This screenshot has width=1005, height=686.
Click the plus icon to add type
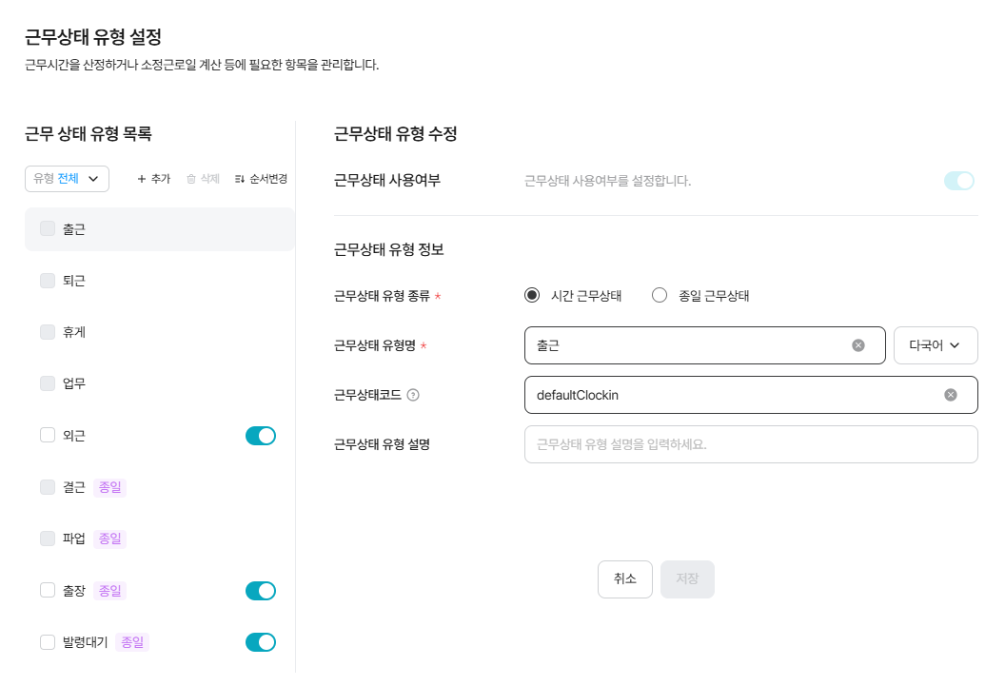(142, 179)
